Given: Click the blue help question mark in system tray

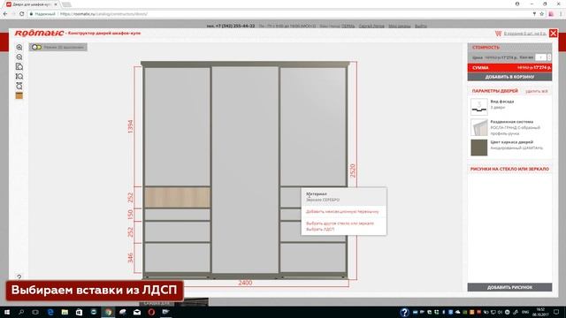Looking at the screenshot, I should (404, 312).
